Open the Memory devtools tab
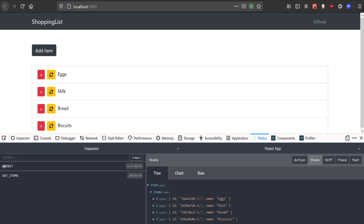Image resolution: width=364 pixels, height=224 pixels. point(165,138)
